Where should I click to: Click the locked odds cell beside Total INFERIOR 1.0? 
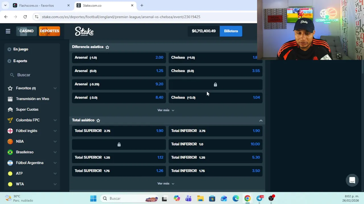pyautogui.click(x=119, y=144)
